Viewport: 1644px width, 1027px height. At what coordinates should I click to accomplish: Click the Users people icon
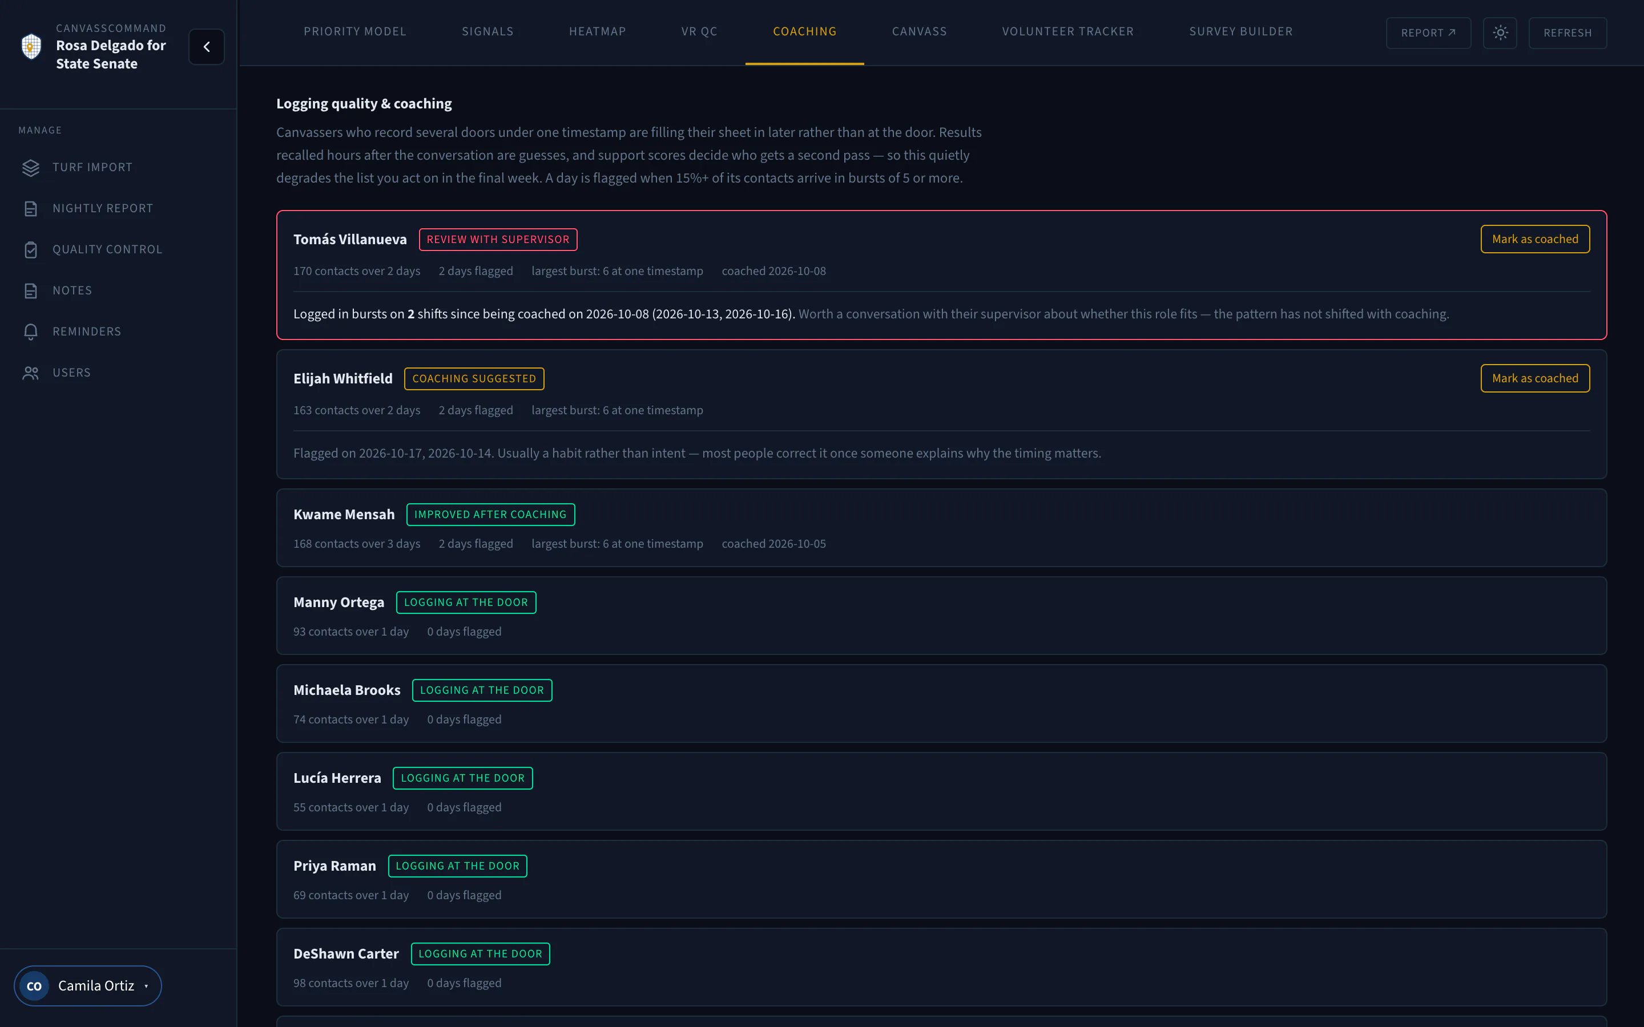pyautogui.click(x=31, y=373)
